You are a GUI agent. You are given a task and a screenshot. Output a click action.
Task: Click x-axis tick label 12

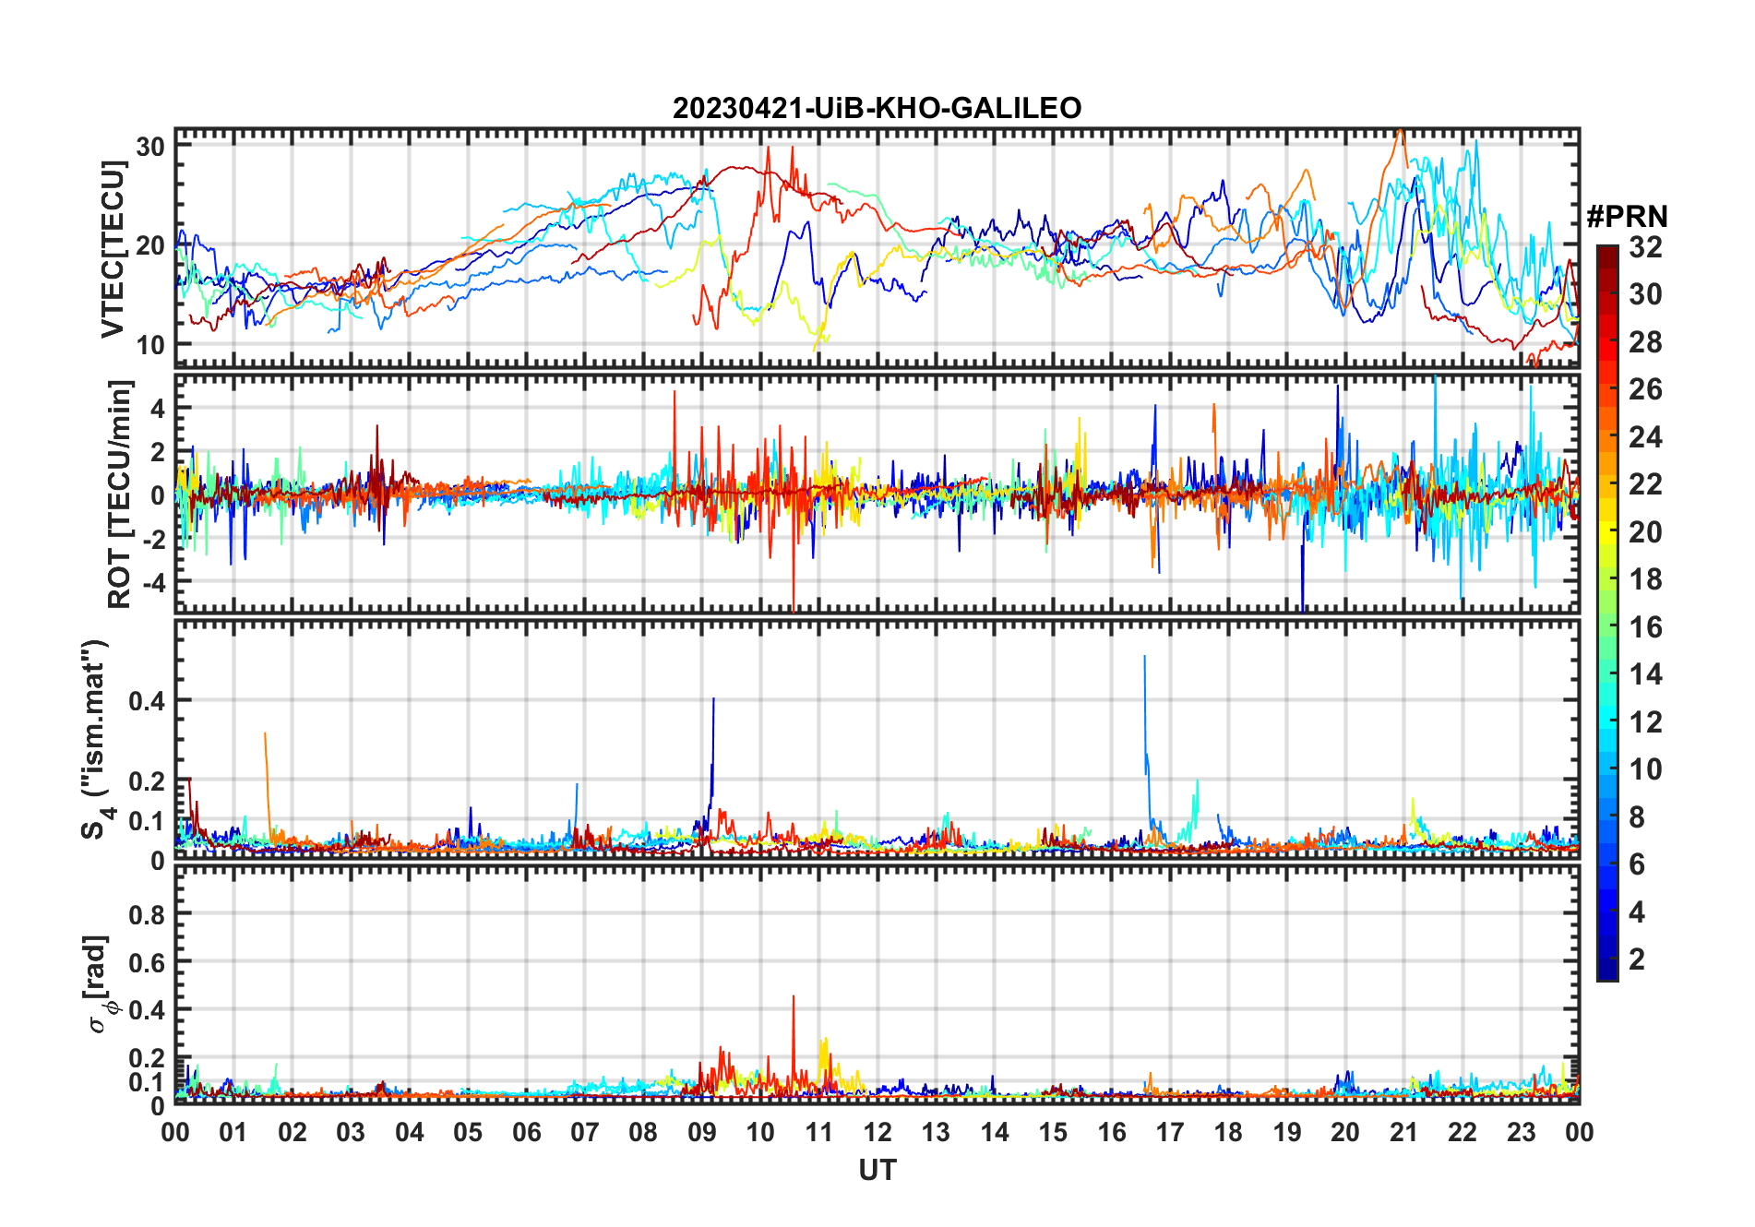pos(877,1132)
